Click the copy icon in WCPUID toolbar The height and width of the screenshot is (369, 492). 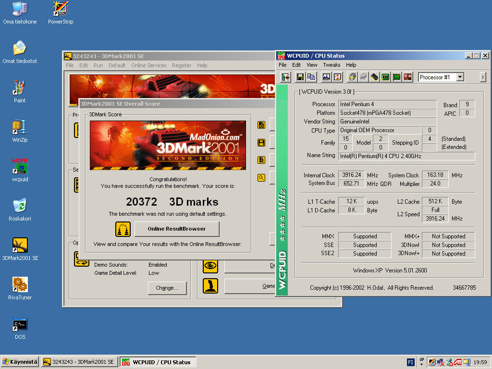311,77
